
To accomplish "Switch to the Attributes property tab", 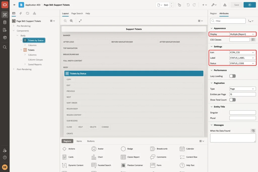I will pos(224,14).
